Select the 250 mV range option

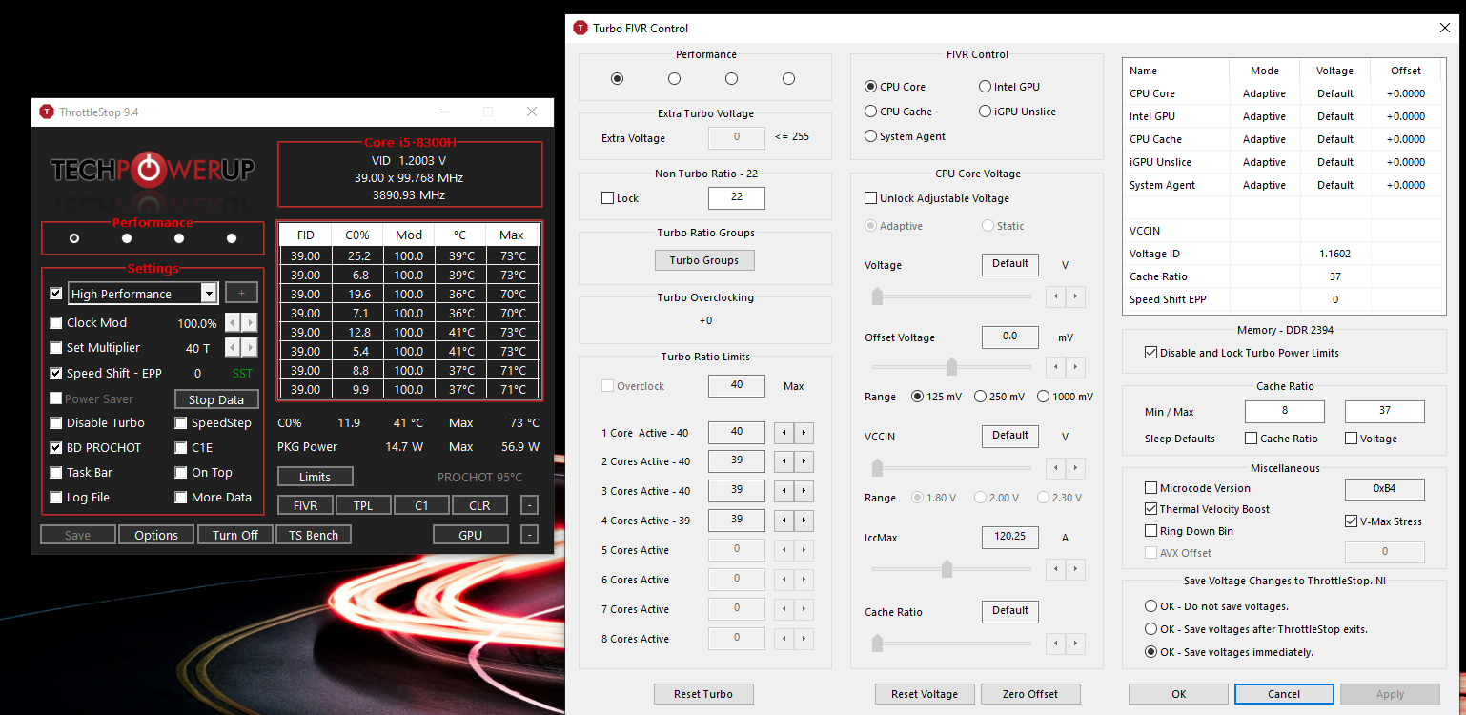pos(980,397)
